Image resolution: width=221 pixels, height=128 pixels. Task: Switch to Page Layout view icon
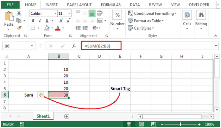(141, 124)
